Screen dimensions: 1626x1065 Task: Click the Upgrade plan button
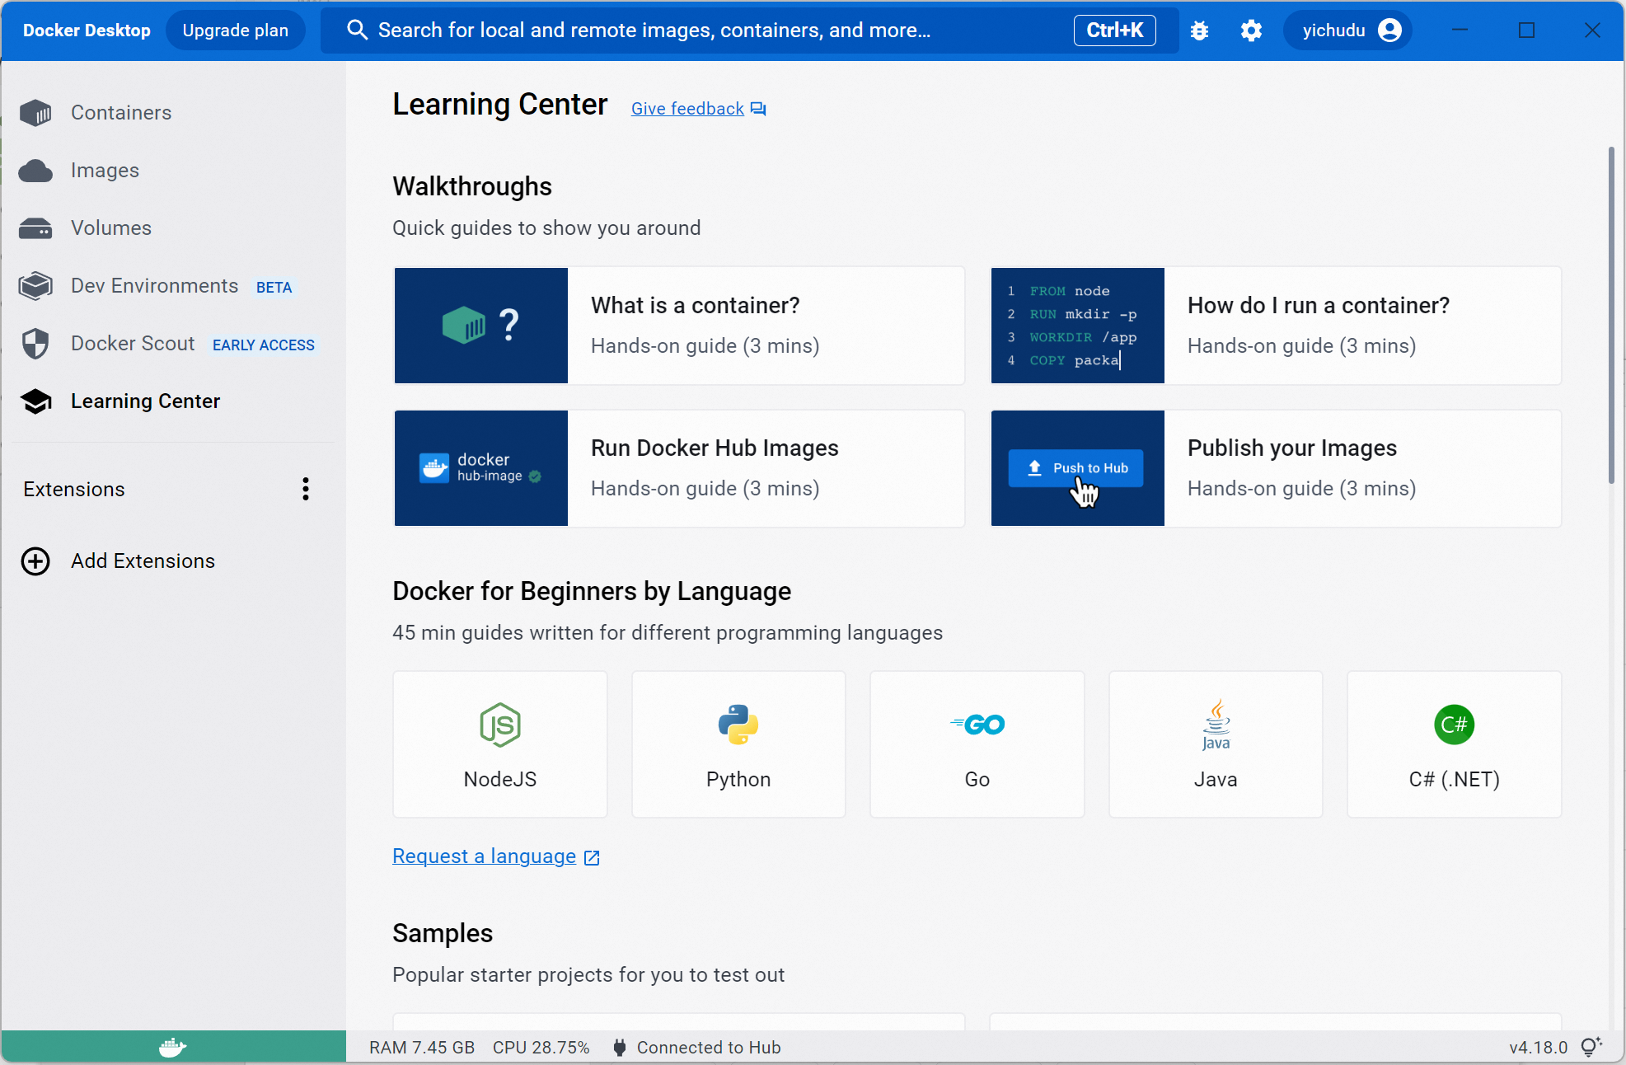[x=236, y=30]
